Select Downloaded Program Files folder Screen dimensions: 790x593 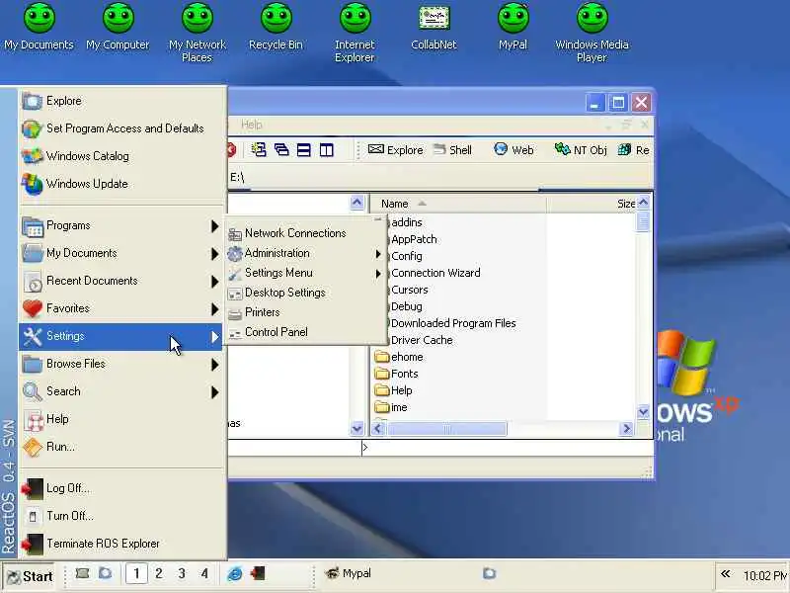453,323
